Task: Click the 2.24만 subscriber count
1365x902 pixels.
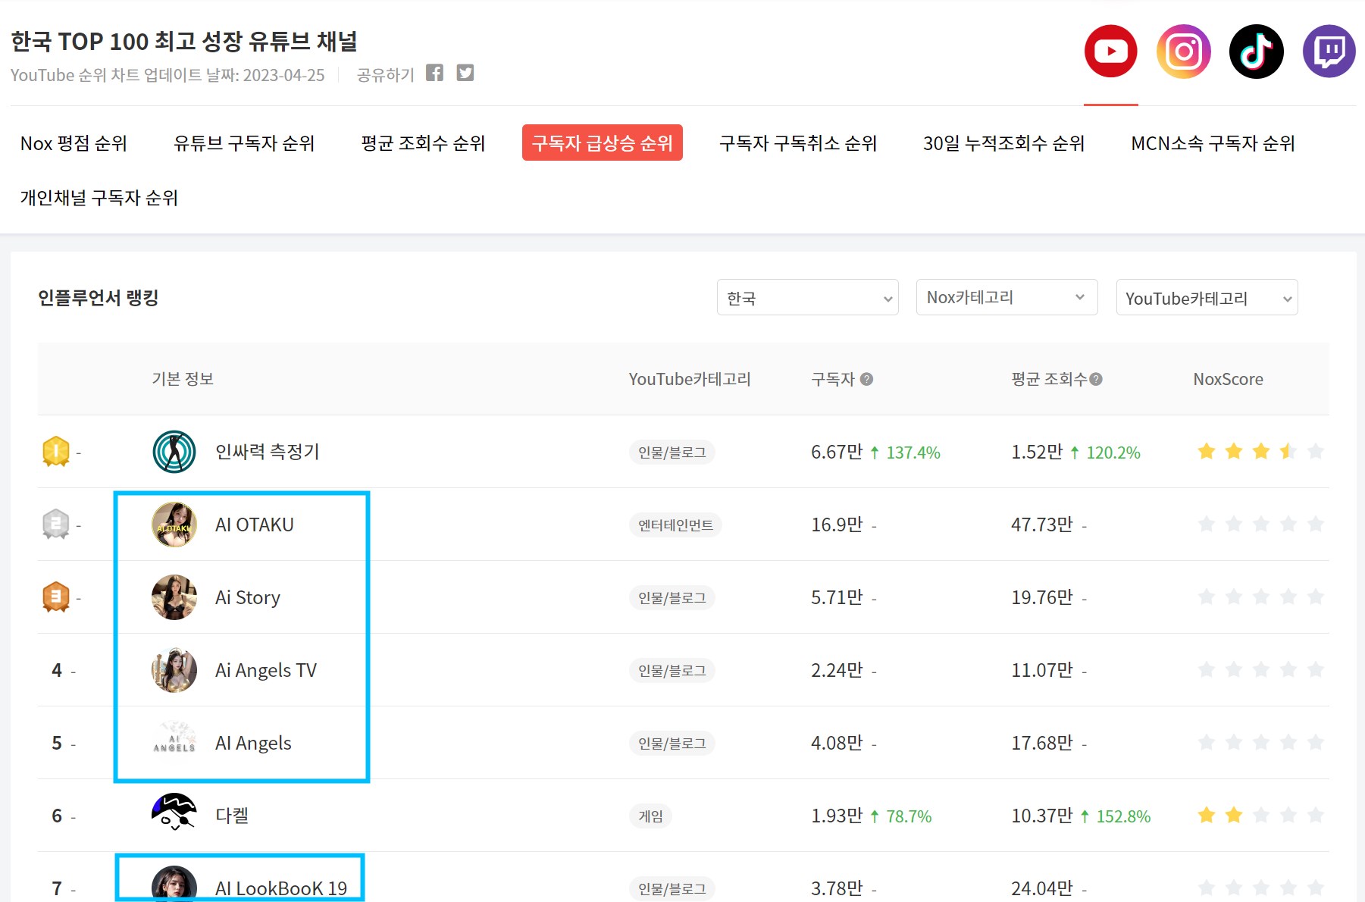Action: [837, 670]
